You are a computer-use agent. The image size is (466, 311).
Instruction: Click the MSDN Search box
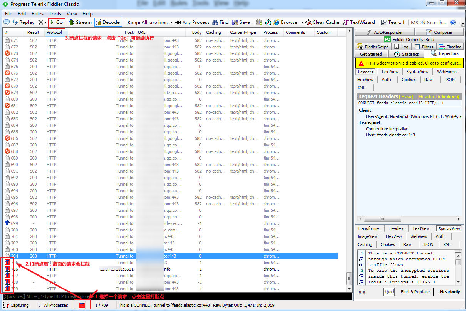pyautogui.click(x=428, y=22)
